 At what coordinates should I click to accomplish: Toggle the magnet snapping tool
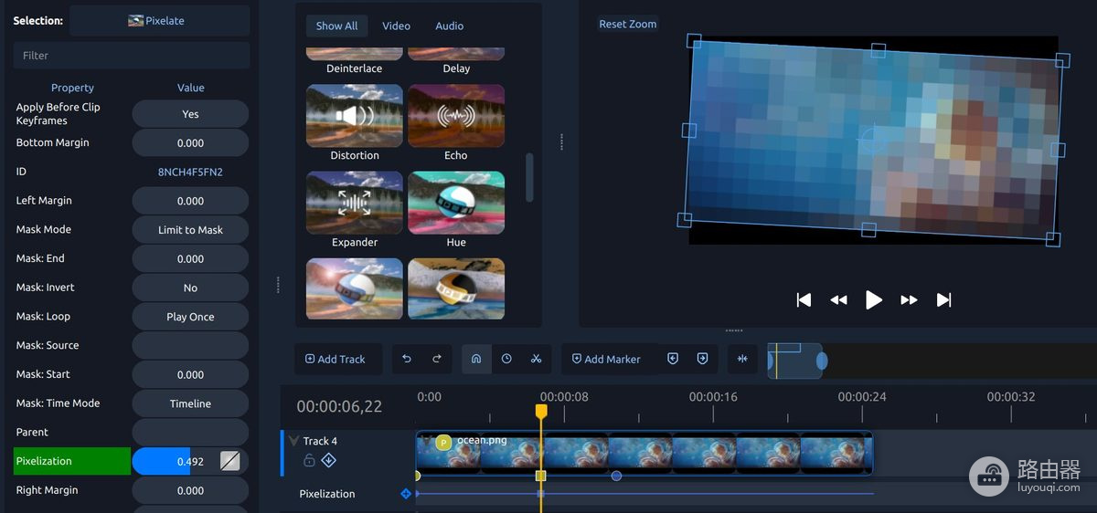coord(476,359)
